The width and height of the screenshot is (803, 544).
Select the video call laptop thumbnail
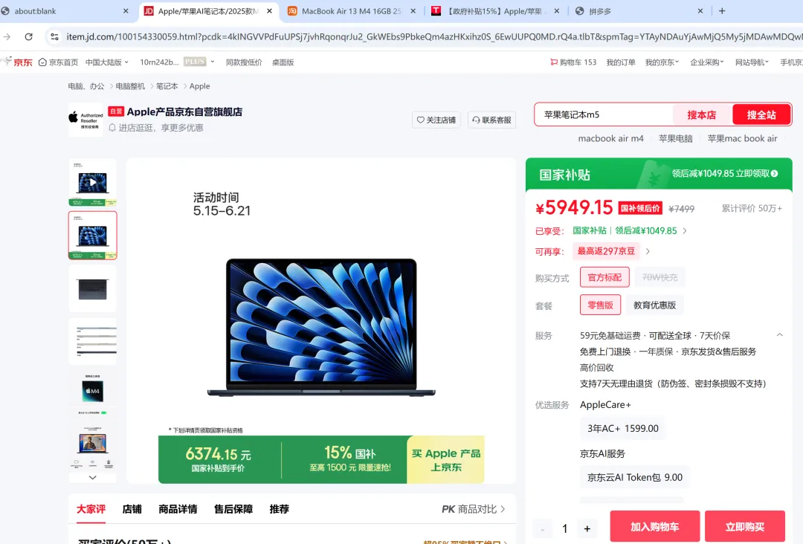pyautogui.click(x=93, y=444)
